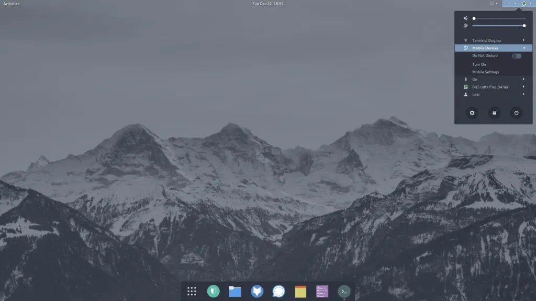Viewport: 536px width, 301px height.
Task: Open the Files folder icon in dock
Action: (235, 292)
